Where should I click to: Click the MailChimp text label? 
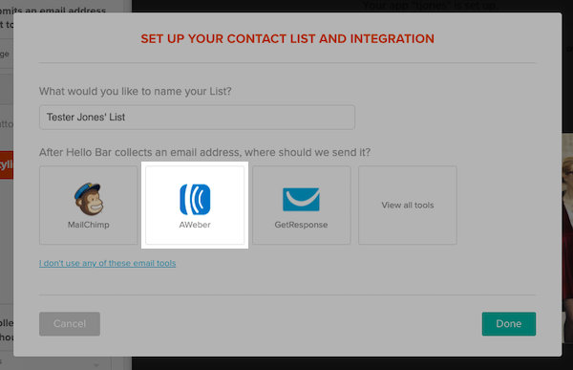89,225
